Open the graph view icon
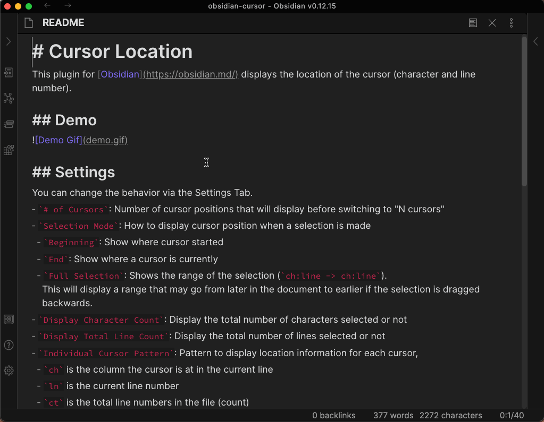Viewport: 544px width, 422px height. [x=9, y=98]
